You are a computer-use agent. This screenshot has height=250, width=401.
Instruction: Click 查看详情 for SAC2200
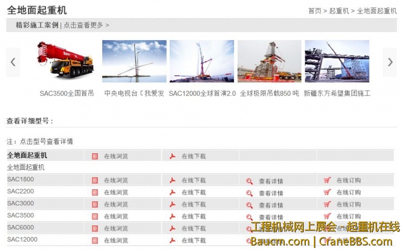(271, 193)
